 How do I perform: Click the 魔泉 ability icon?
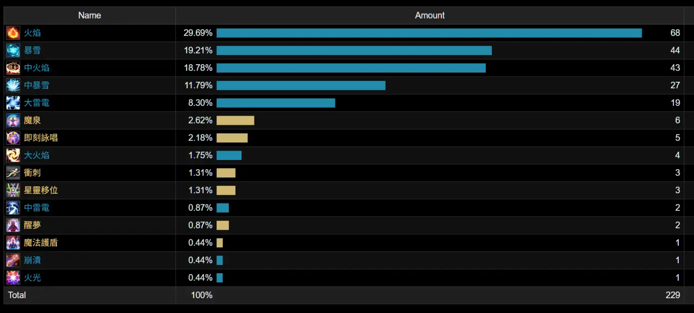[13, 120]
